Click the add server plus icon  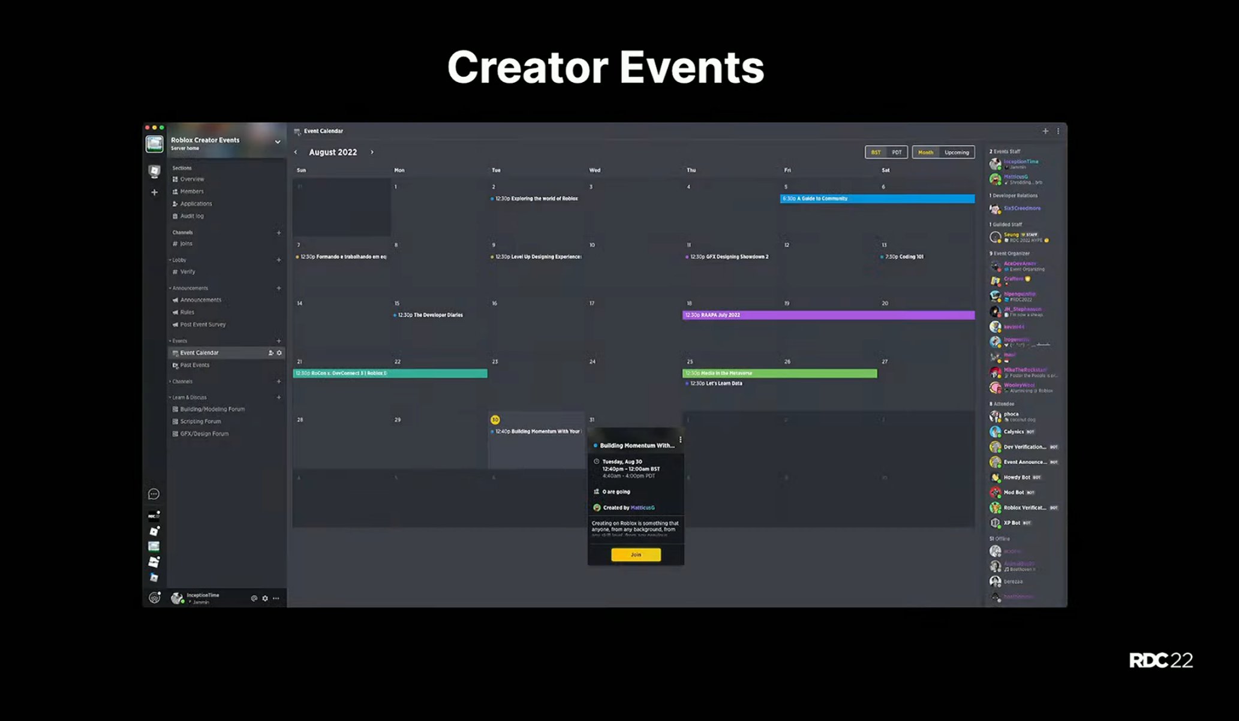coord(154,192)
